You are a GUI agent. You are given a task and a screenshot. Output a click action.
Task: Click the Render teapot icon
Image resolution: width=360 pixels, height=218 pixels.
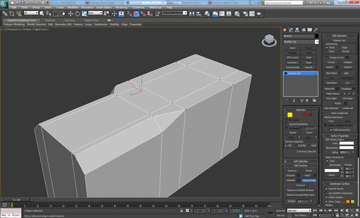[x=259, y=13]
